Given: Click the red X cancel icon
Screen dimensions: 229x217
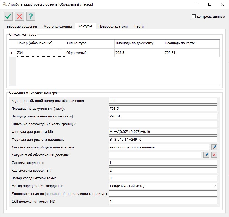Looking at the screenshot, I should (19, 16).
